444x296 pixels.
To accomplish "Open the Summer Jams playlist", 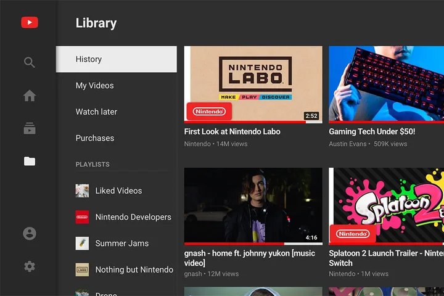I will pyautogui.click(x=121, y=244).
